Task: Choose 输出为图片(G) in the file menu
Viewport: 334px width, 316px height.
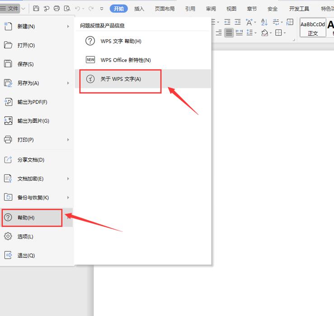Action: click(x=37, y=121)
